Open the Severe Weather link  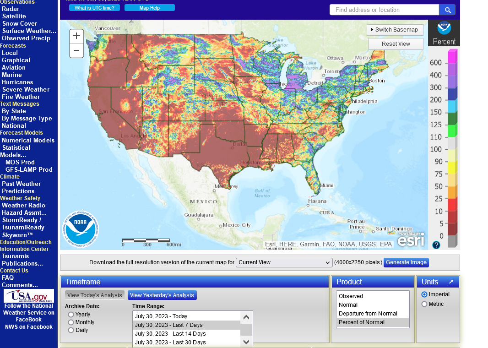[x=26, y=90]
